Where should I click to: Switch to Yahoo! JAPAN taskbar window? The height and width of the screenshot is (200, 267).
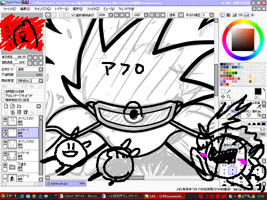[79, 196]
